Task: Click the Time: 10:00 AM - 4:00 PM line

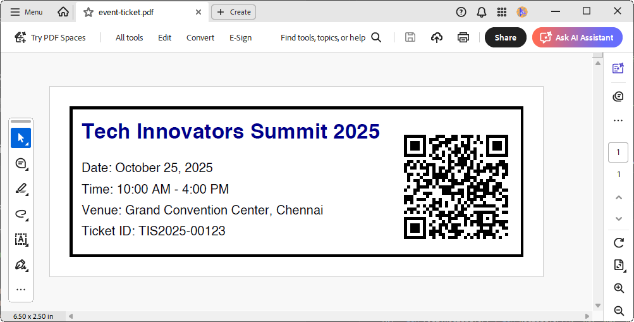Action: 155,189
